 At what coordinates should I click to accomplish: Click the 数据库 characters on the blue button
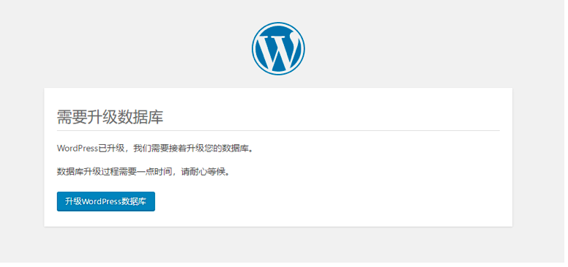[134, 201]
